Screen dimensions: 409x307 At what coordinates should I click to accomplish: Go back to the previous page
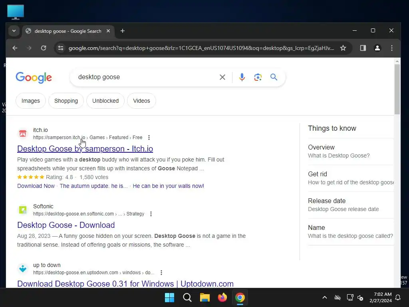point(15,48)
